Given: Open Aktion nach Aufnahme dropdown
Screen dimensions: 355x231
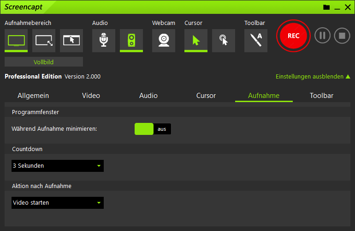Looking at the screenshot, I should [x=58, y=203].
